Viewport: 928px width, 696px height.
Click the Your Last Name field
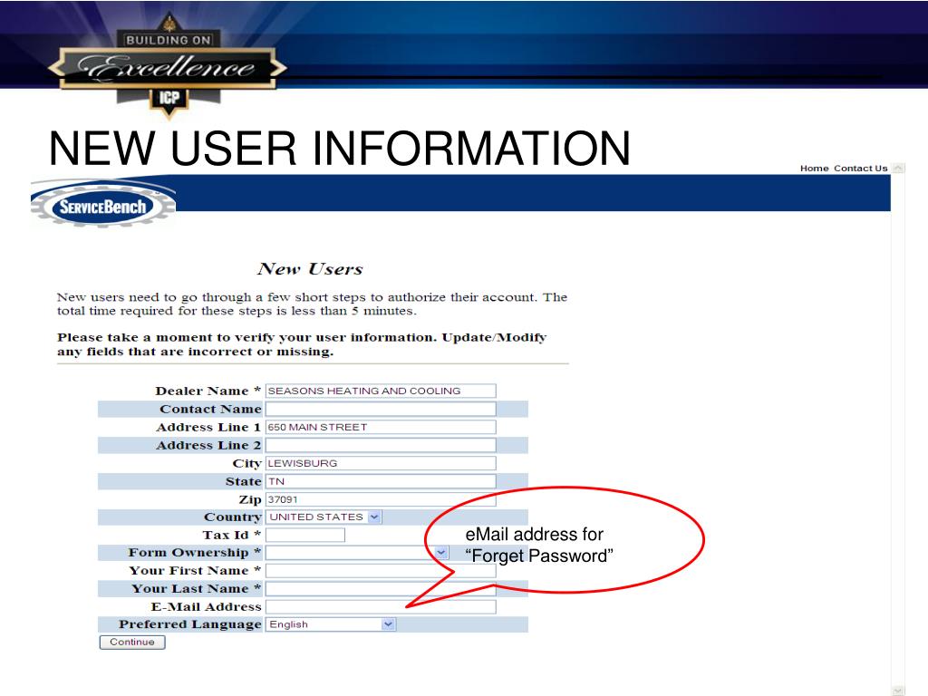(381, 589)
